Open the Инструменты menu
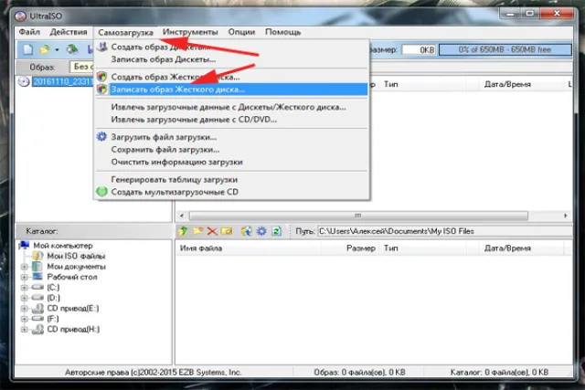Viewport: 585px width, 390px height. [190, 32]
